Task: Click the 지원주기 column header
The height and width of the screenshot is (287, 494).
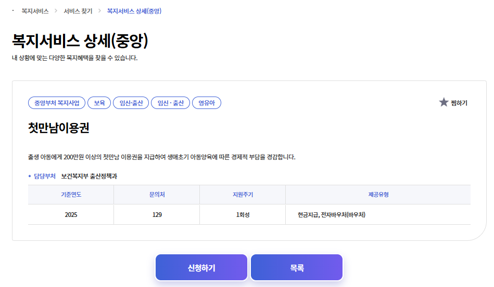Action: tap(243, 195)
